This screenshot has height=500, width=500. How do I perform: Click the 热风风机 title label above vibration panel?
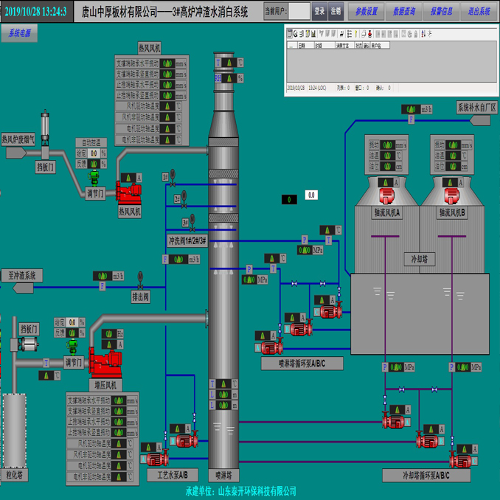(149, 48)
